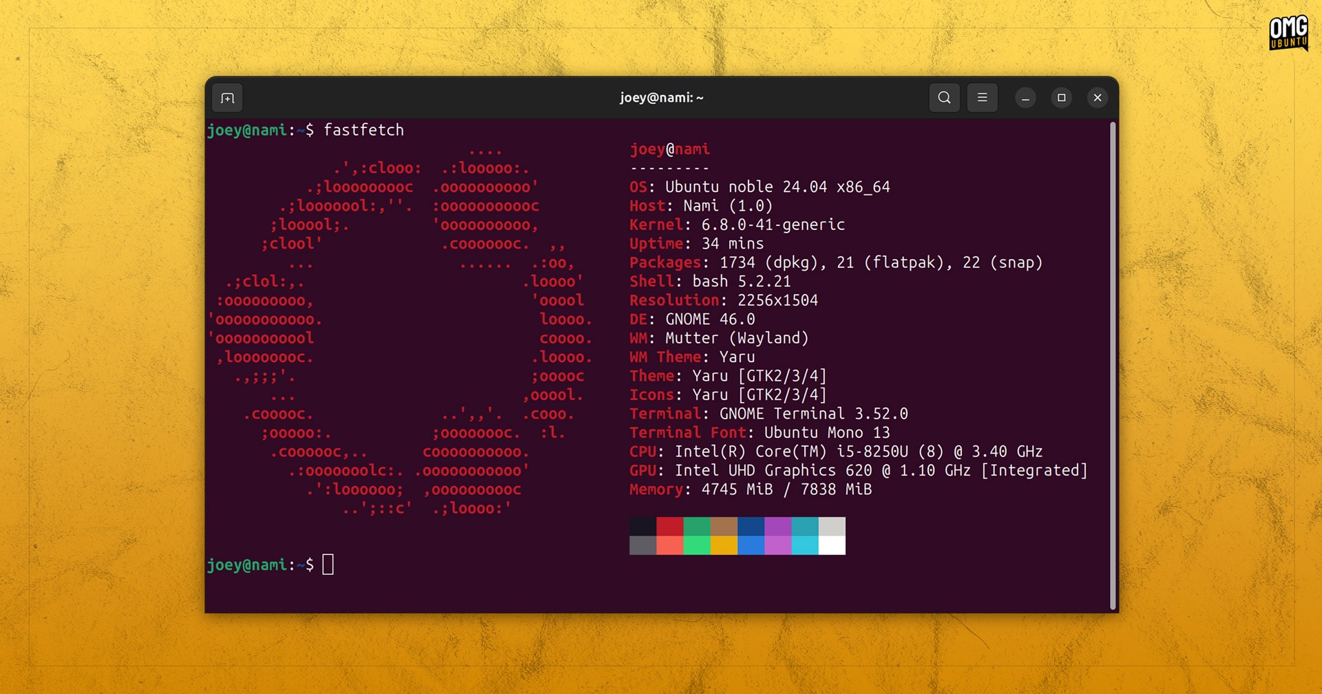
Task: Click the terminal's vertical scrollbar
Action: [1112, 365]
